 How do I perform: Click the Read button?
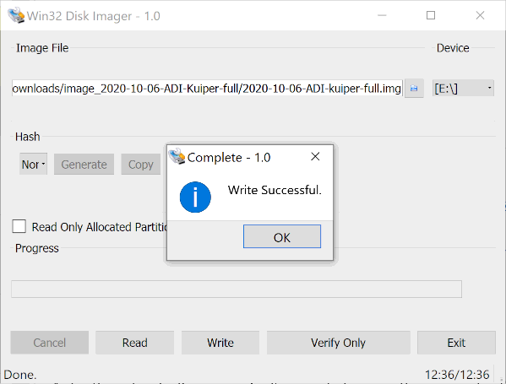pos(134,343)
